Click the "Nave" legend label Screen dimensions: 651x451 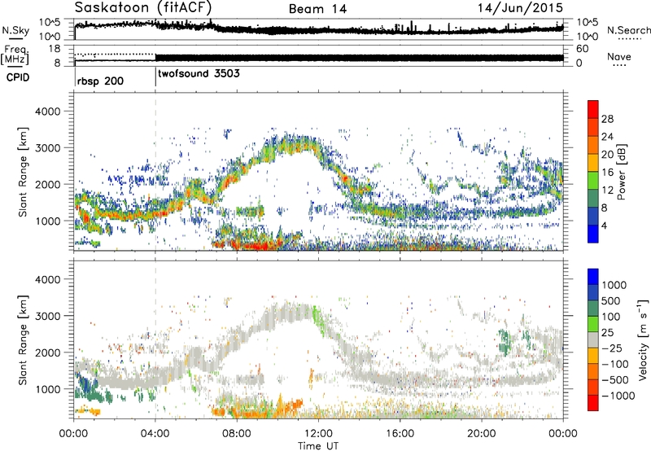tap(619, 56)
